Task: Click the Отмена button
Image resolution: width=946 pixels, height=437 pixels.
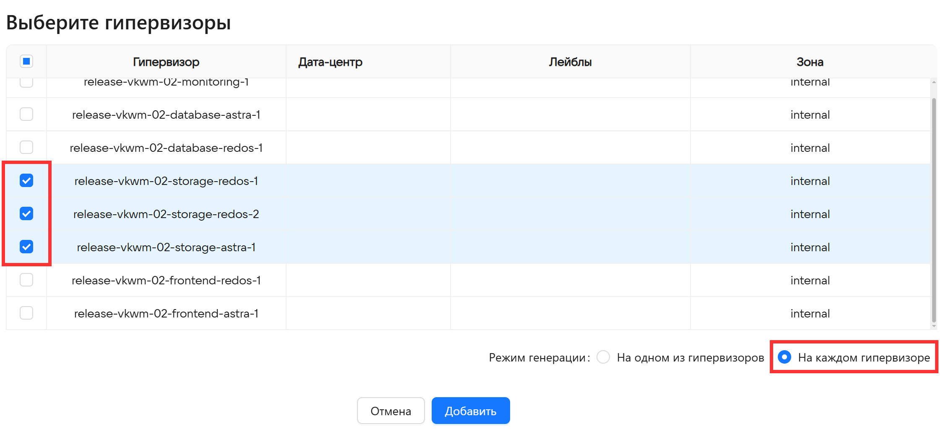Action: [391, 411]
